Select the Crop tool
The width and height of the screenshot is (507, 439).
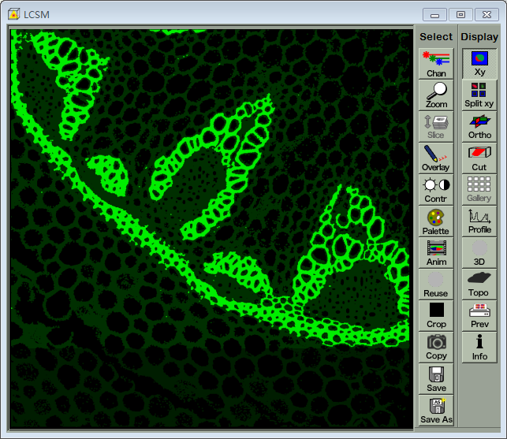(x=436, y=315)
